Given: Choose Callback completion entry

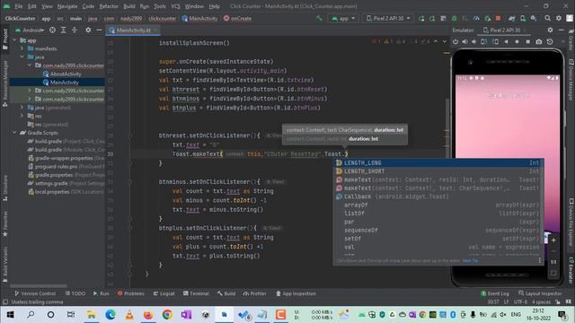Looking at the screenshot, I should [438, 196].
